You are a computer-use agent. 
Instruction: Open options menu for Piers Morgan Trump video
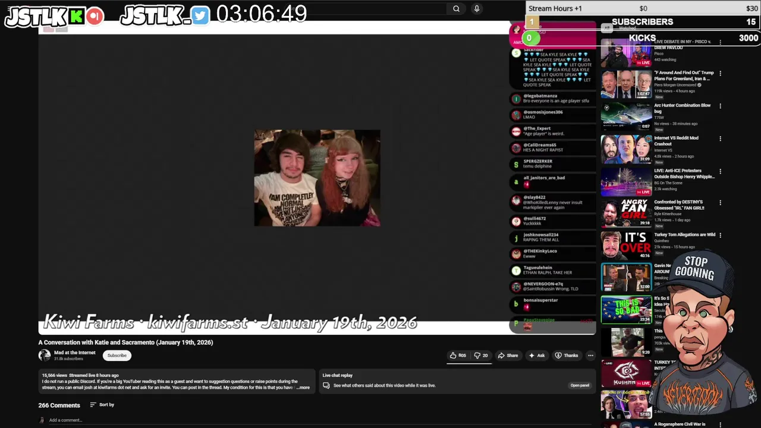tap(720, 74)
